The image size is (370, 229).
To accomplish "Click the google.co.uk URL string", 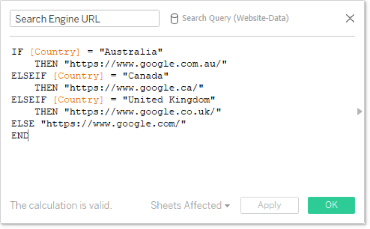I will (x=142, y=112).
